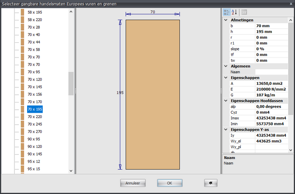Select the 90 x 95 profile
The image size is (295, 194).
(34, 139)
